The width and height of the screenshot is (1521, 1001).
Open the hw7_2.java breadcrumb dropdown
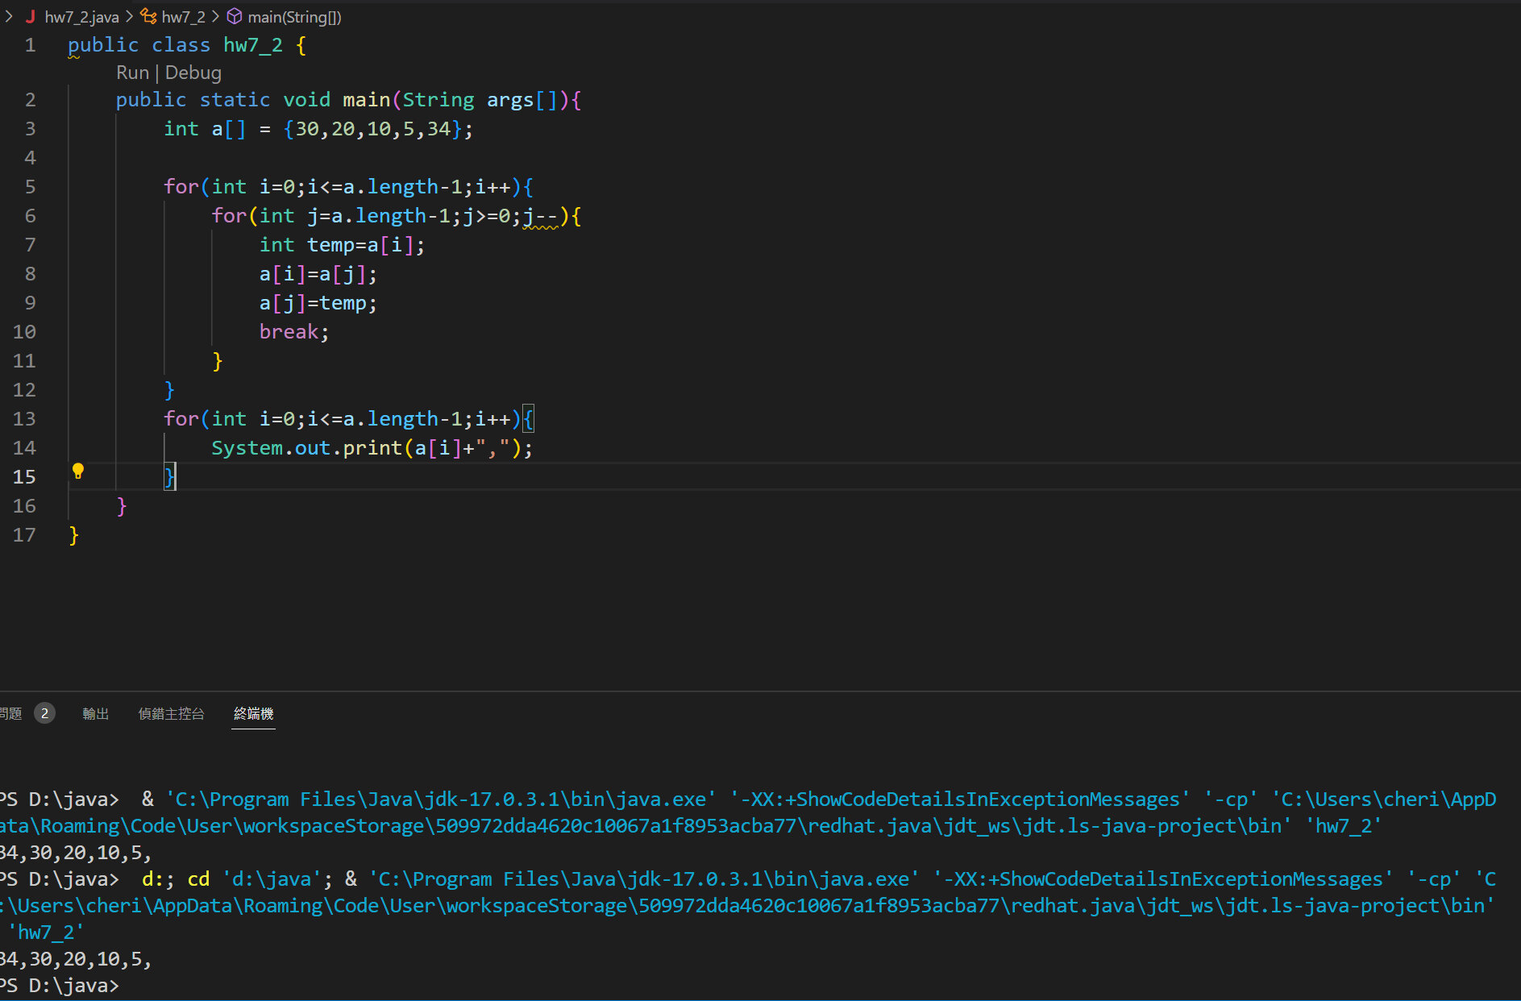pos(81,17)
